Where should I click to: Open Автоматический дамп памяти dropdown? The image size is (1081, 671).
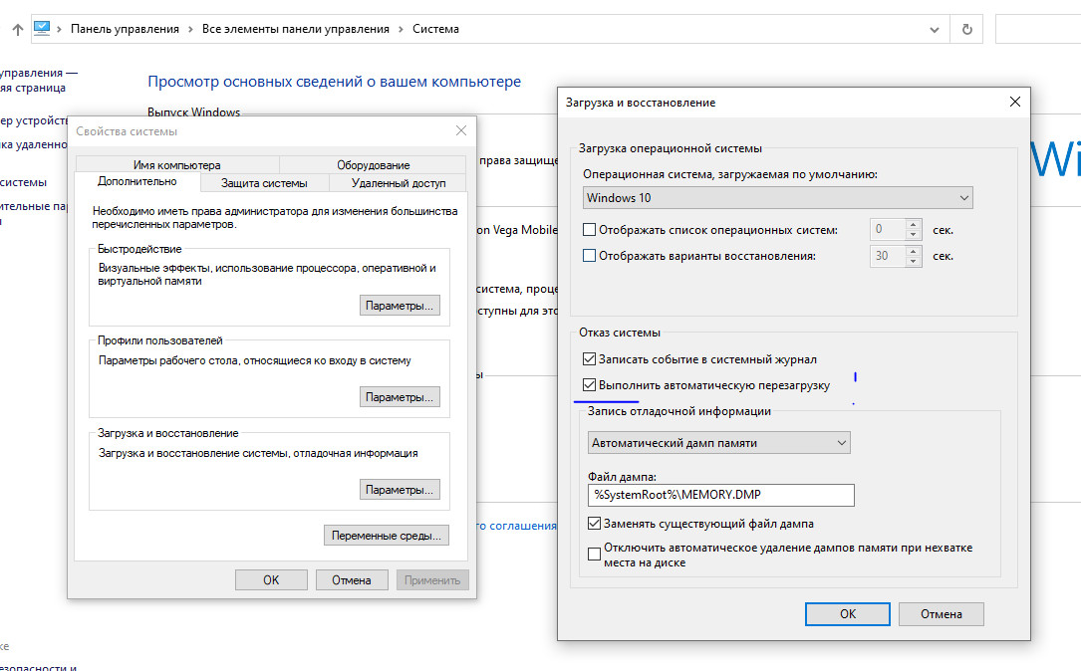pyautogui.click(x=719, y=443)
